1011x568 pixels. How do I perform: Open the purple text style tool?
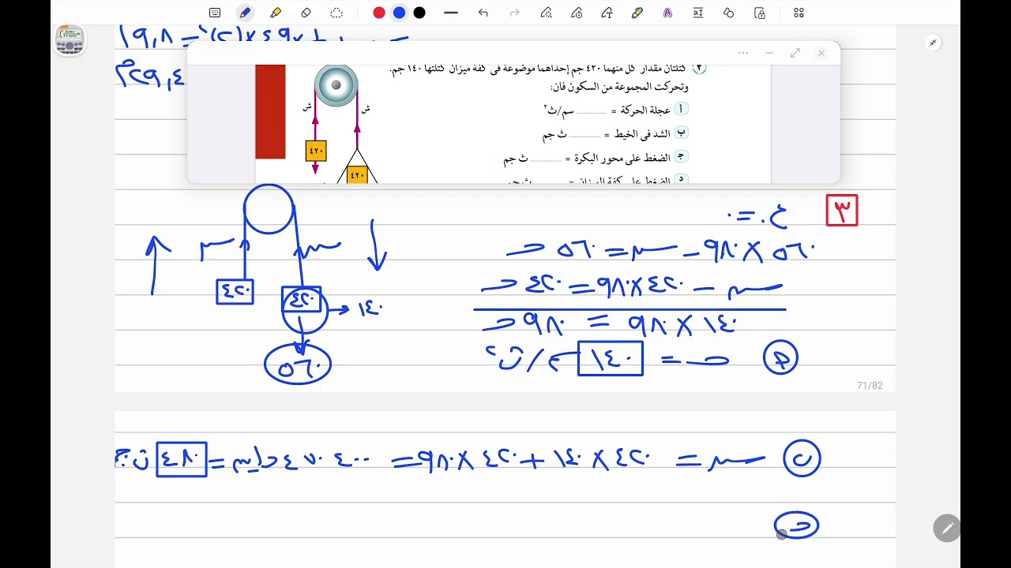coord(668,13)
